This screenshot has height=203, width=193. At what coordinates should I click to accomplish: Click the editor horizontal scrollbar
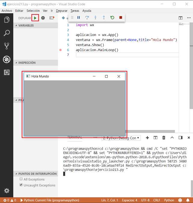[150, 131]
